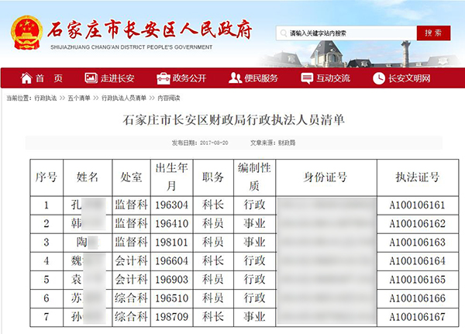The image size is (465, 334).
Task: Open the 首页 navigation menu item
Action: 49,78
